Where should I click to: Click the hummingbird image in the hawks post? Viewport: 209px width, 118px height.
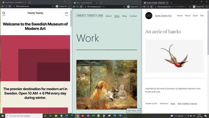pyautogui.click(x=174, y=56)
